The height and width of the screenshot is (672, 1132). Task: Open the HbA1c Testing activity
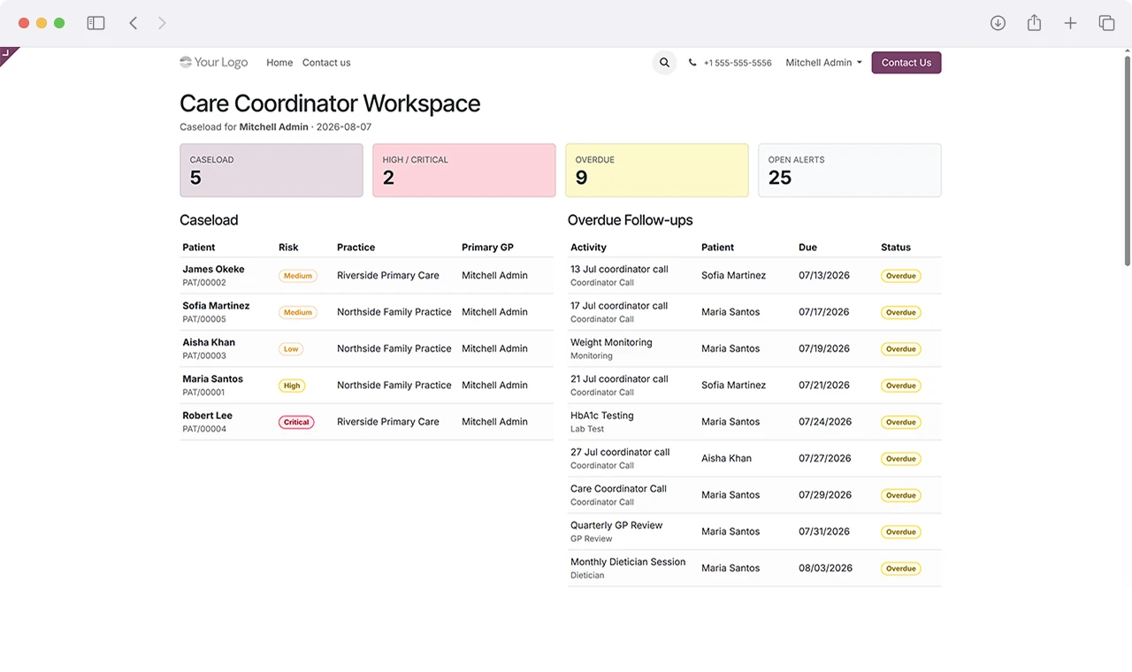coord(601,416)
